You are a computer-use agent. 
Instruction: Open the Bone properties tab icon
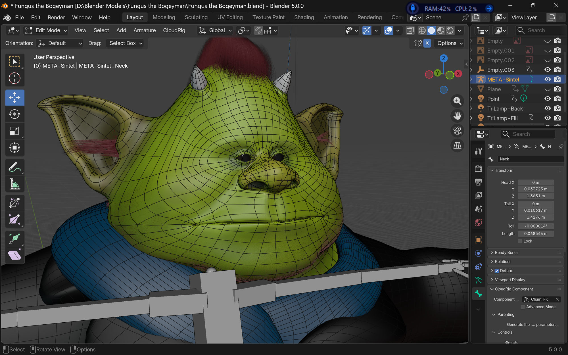479,294
